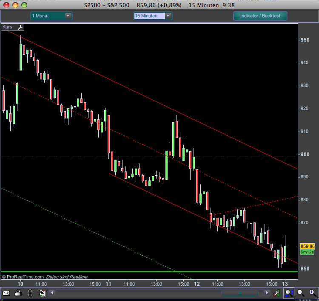Click the date 12 on time axis

pyautogui.click(x=197, y=284)
